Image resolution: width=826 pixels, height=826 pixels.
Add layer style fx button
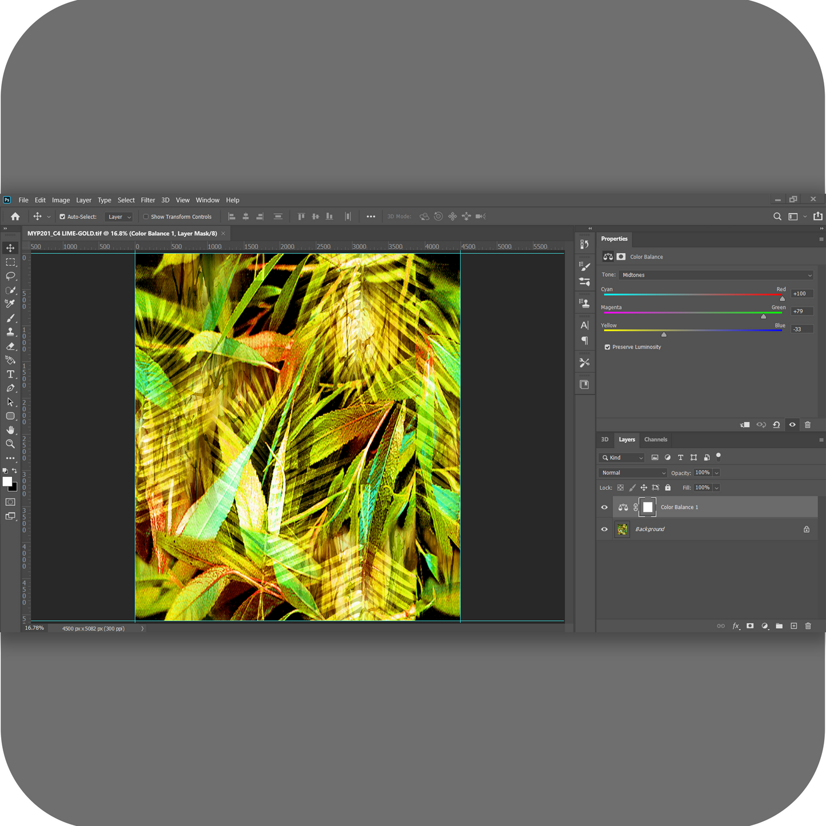pyautogui.click(x=736, y=626)
